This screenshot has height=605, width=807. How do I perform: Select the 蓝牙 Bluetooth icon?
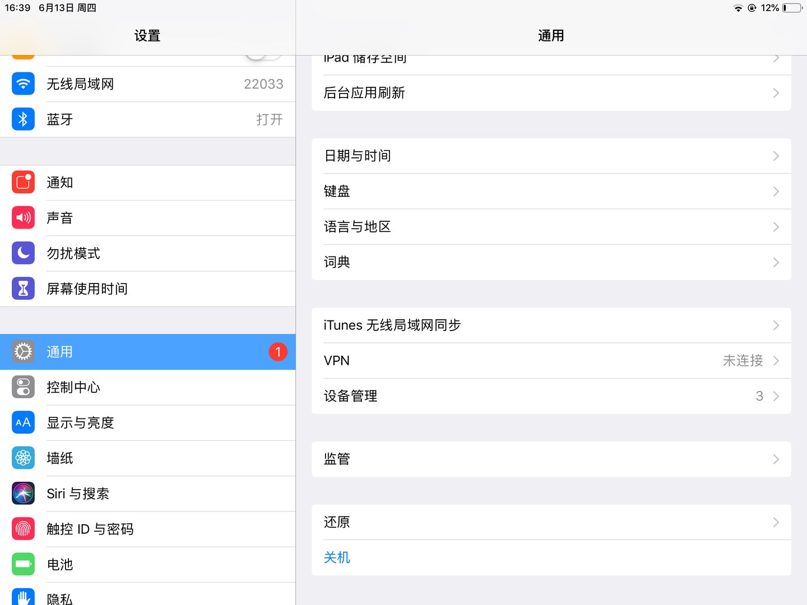tap(23, 119)
